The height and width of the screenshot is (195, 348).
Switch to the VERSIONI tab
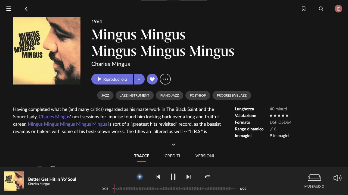(205, 156)
